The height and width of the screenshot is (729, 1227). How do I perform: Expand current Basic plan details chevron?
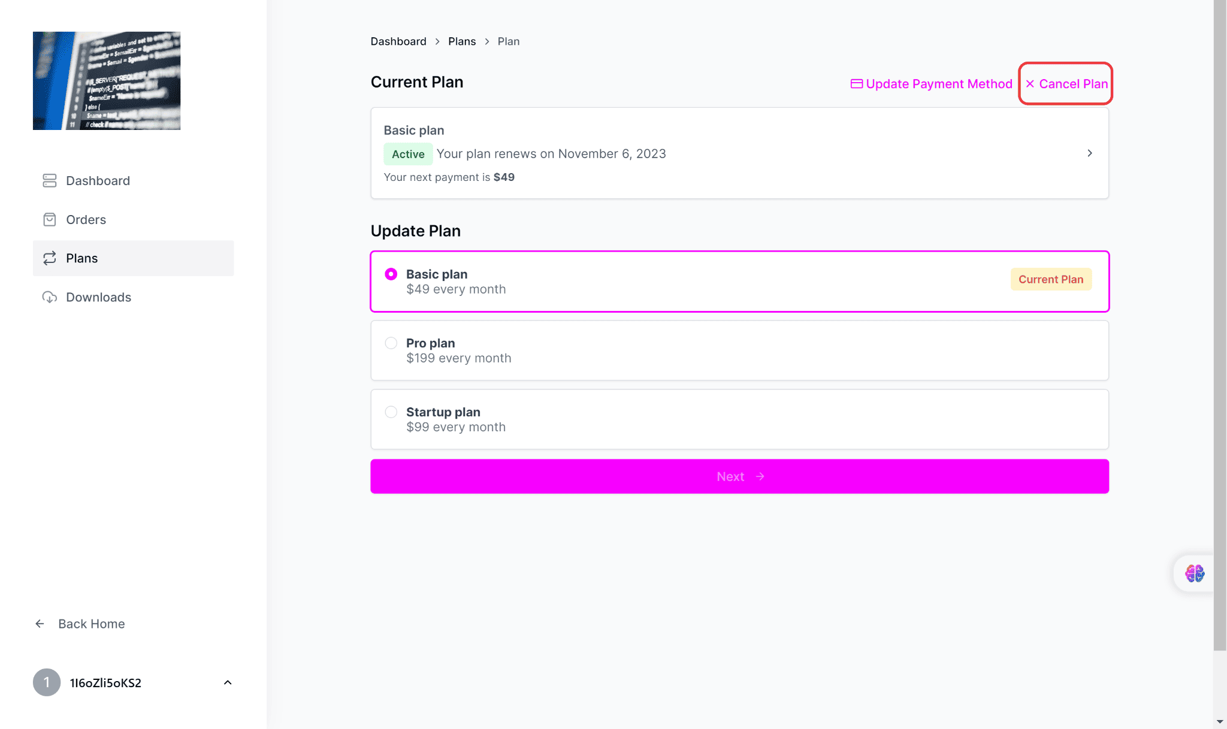(1090, 153)
